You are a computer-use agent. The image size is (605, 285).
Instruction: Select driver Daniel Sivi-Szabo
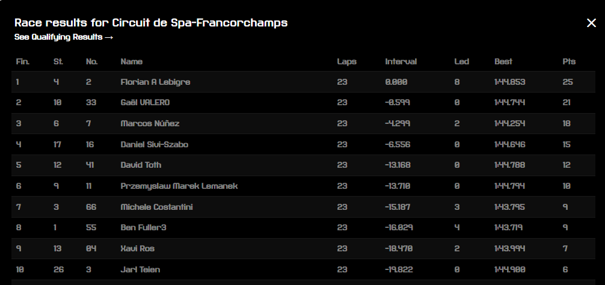155,144
